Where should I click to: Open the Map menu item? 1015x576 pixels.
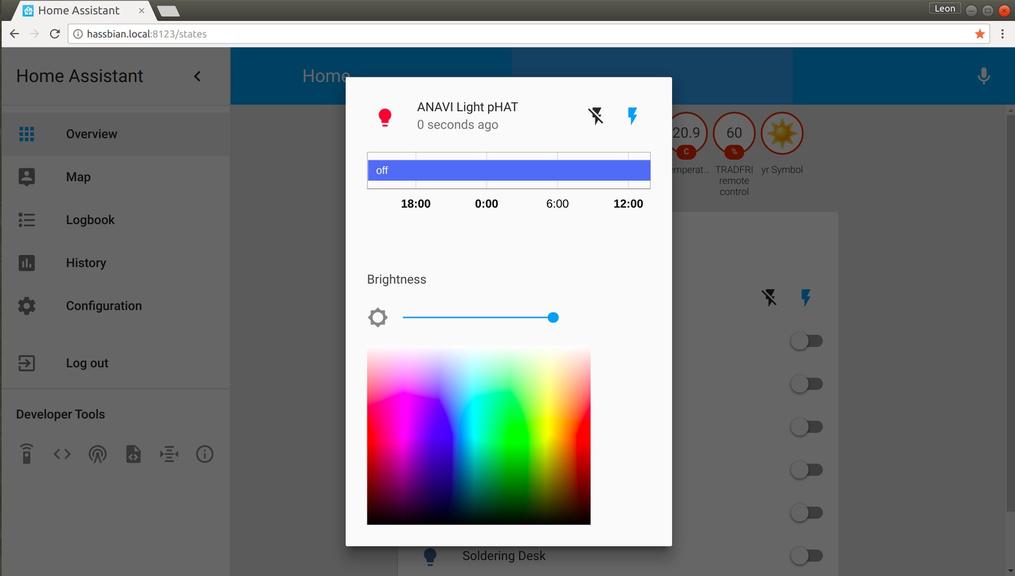point(116,177)
